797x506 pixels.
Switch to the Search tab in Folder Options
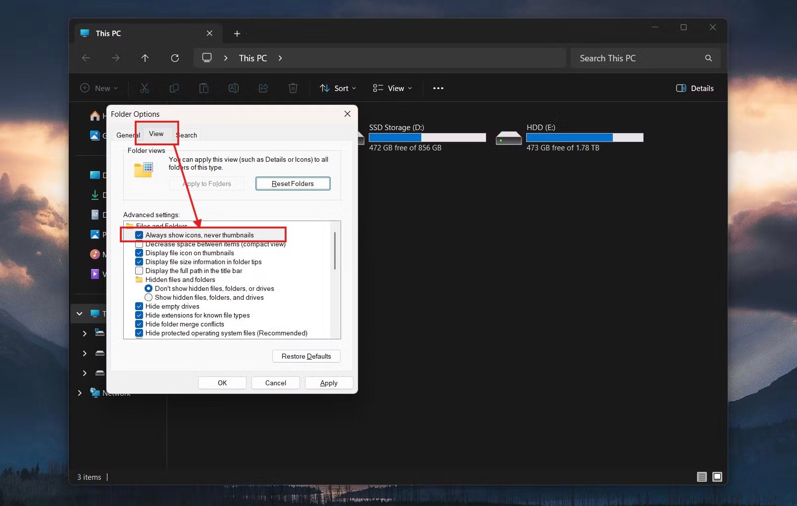point(188,136)
